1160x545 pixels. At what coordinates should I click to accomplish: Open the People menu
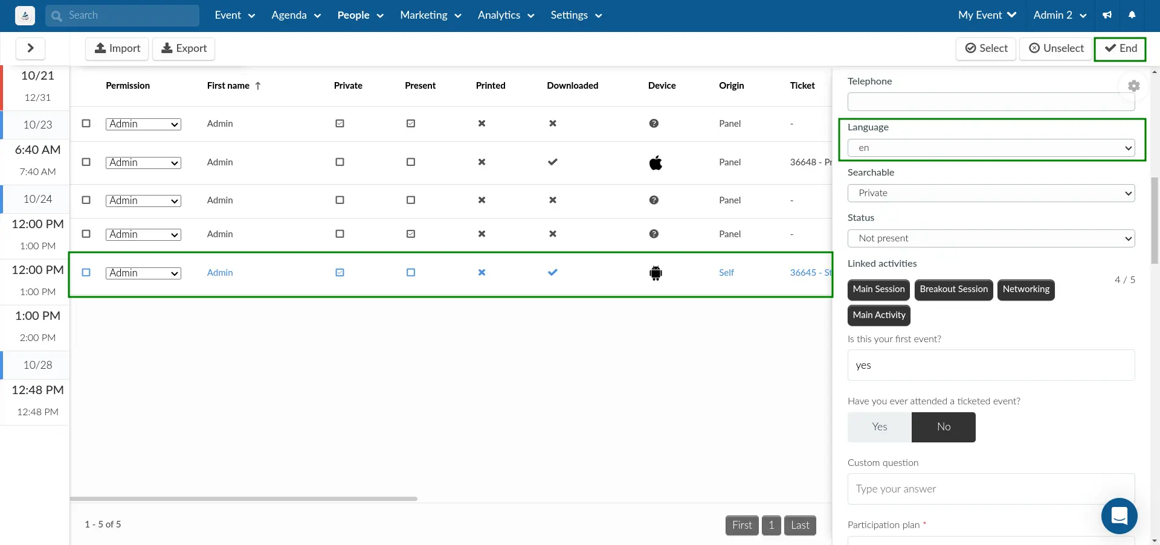pos(360,15)
